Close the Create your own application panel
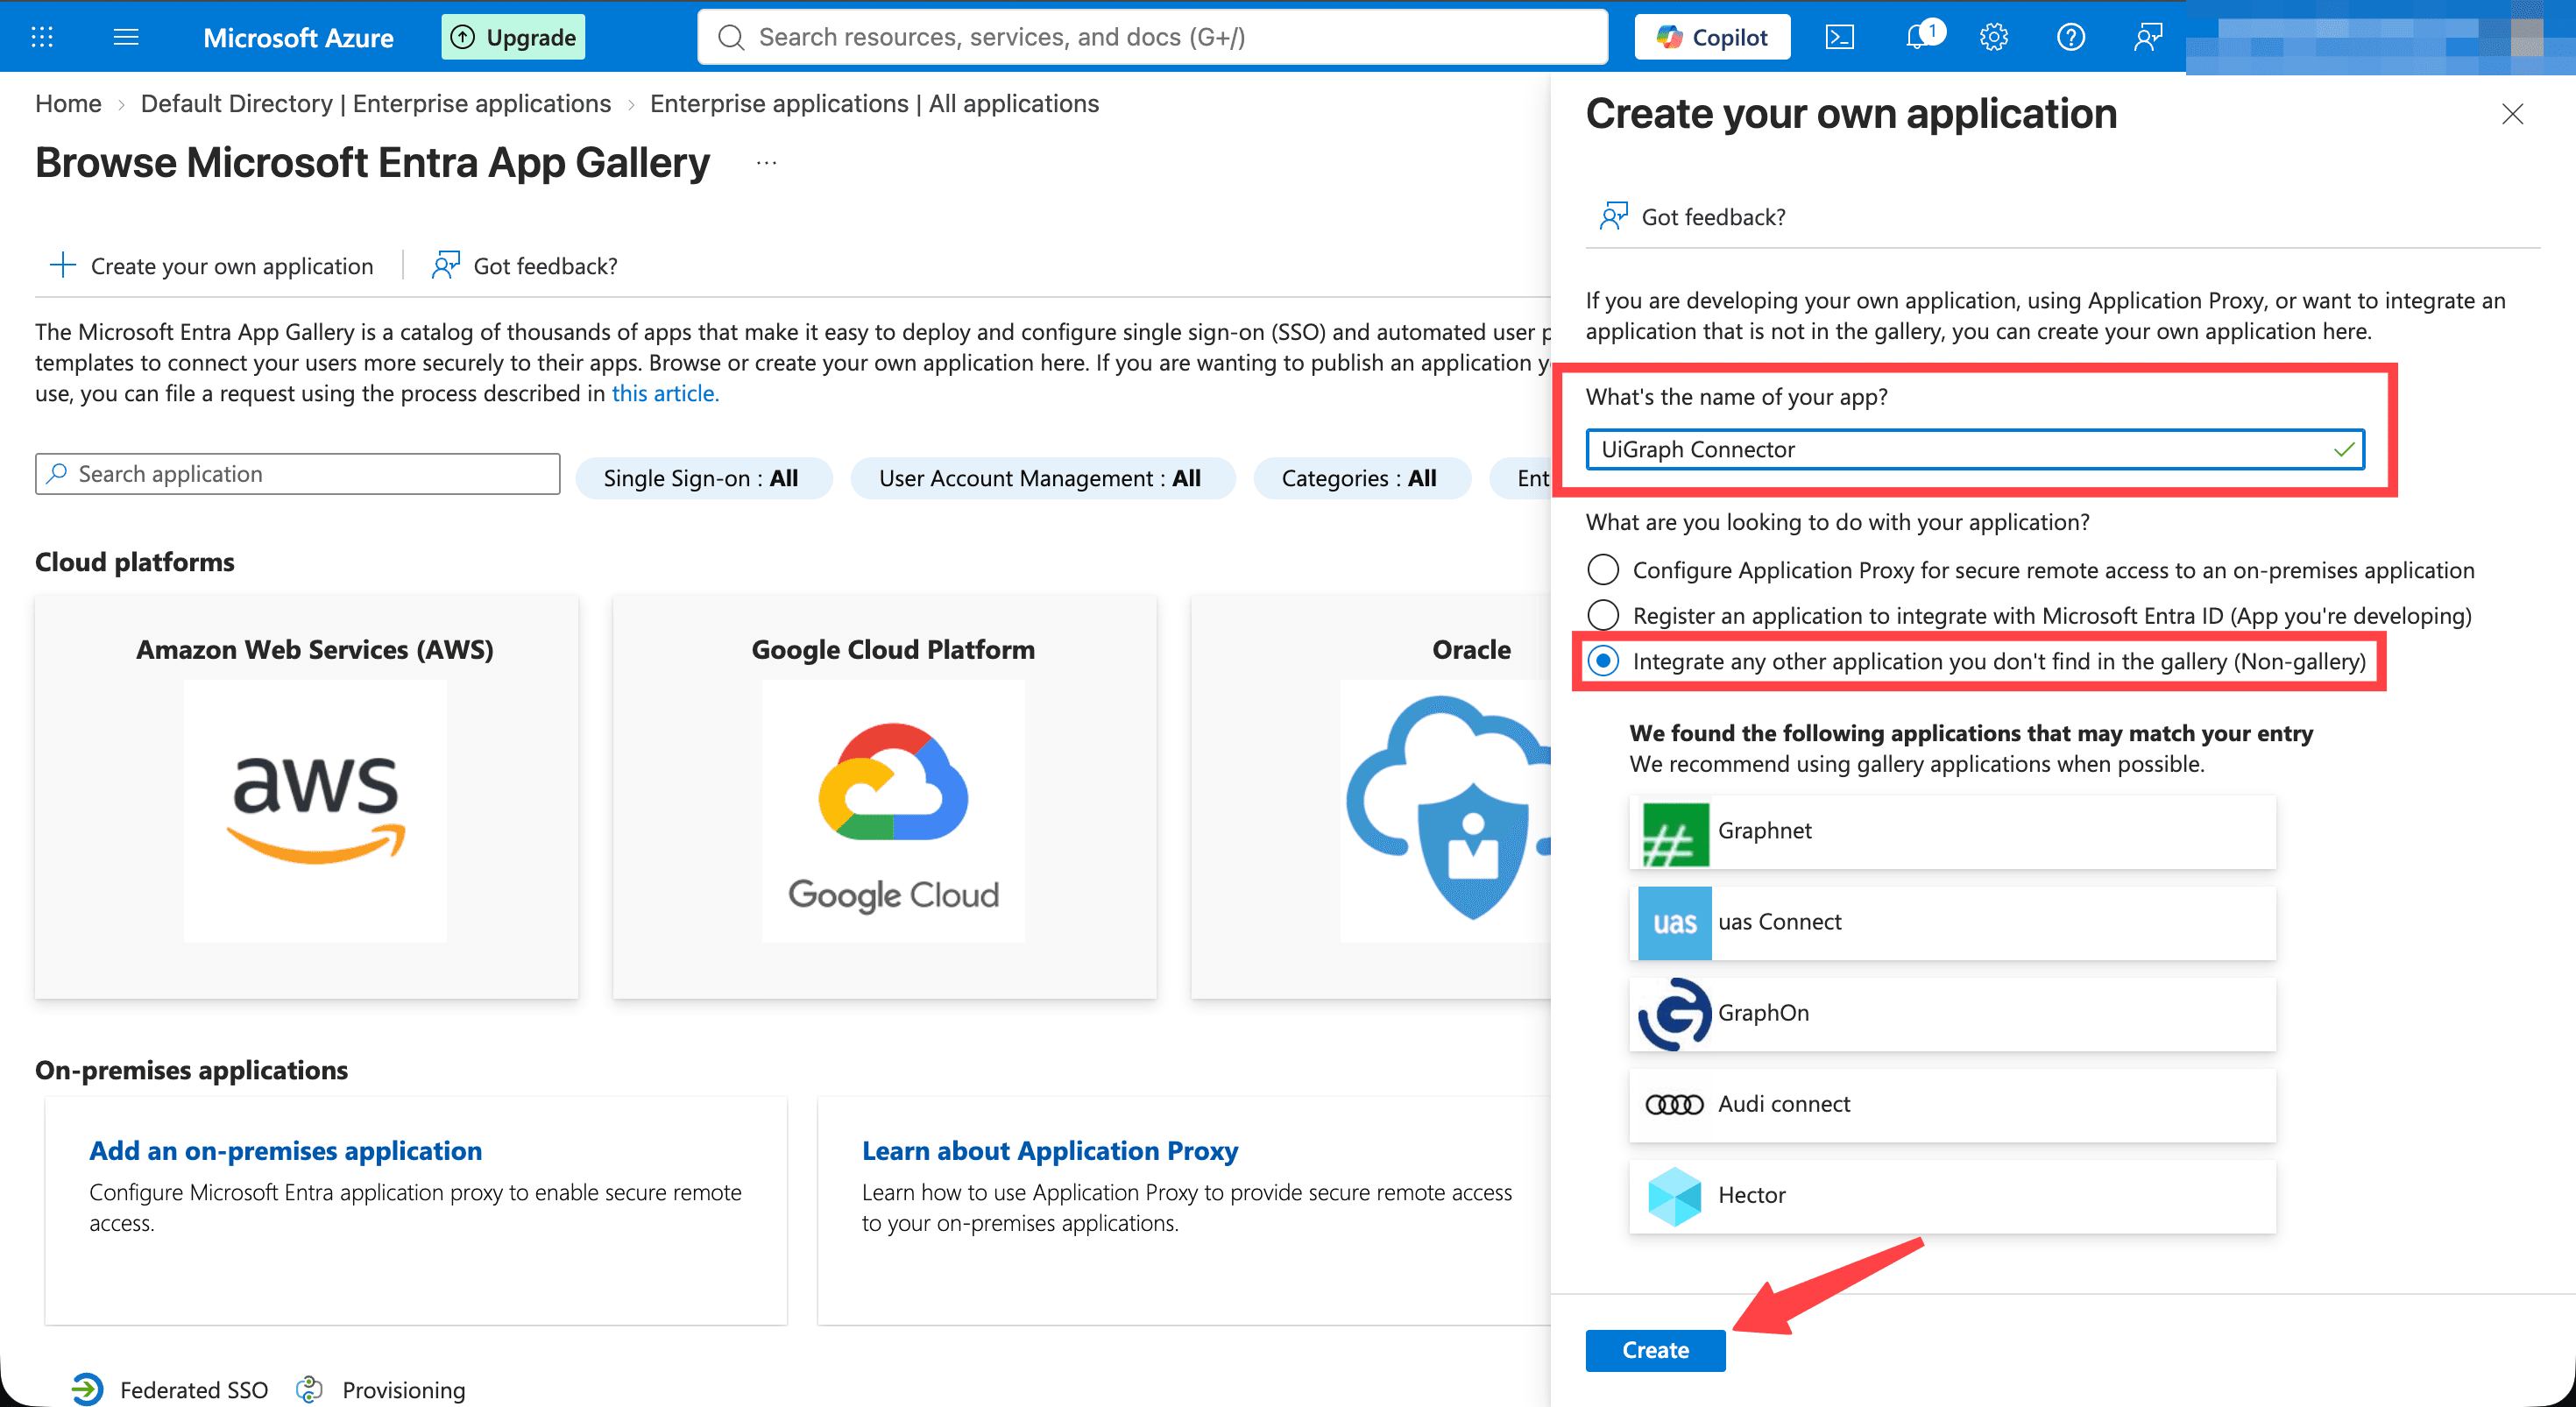The image size is (2576, 1407). pyautogui.click(x=2513, y=114)
